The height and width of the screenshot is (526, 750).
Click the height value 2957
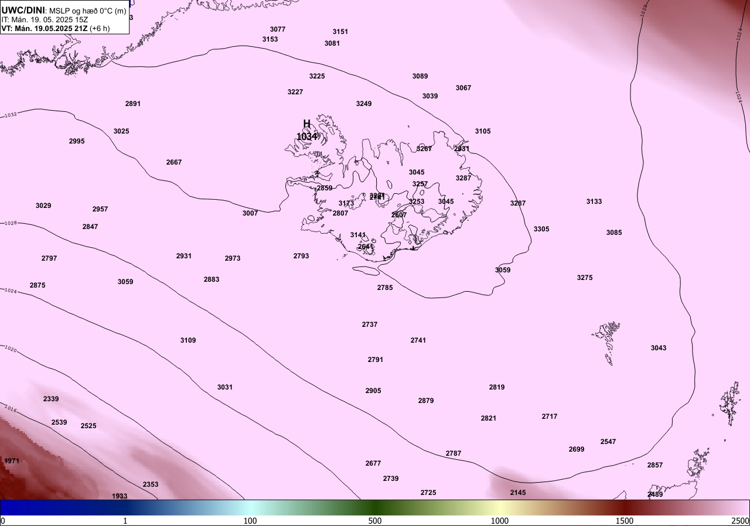[100, 209]
